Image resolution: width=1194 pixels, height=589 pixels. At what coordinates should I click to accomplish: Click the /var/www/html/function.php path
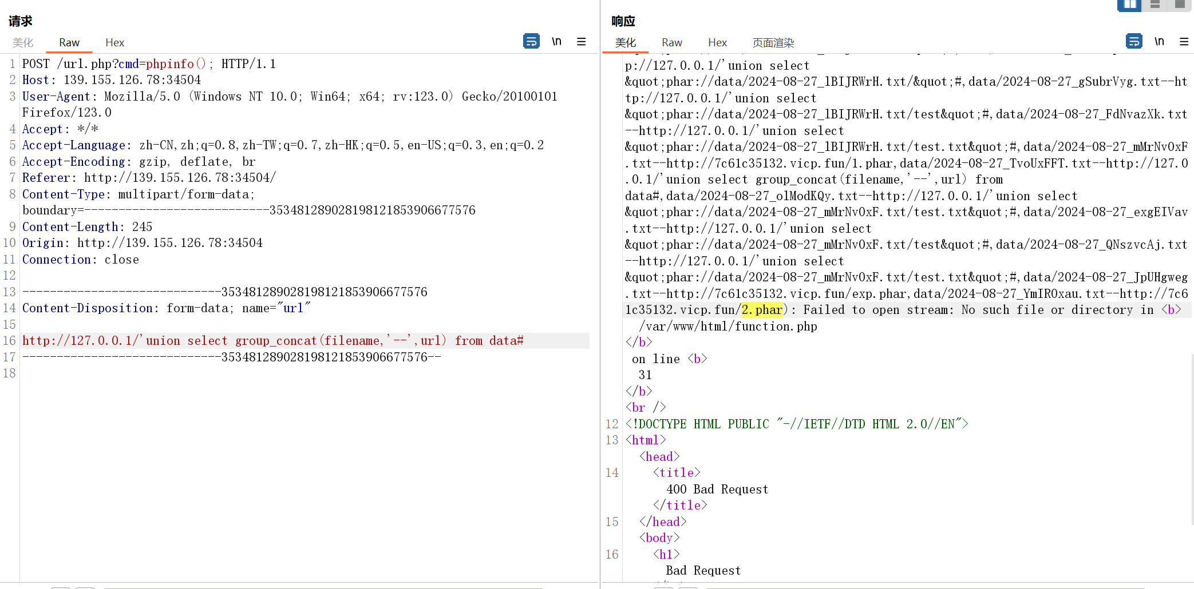728,327
